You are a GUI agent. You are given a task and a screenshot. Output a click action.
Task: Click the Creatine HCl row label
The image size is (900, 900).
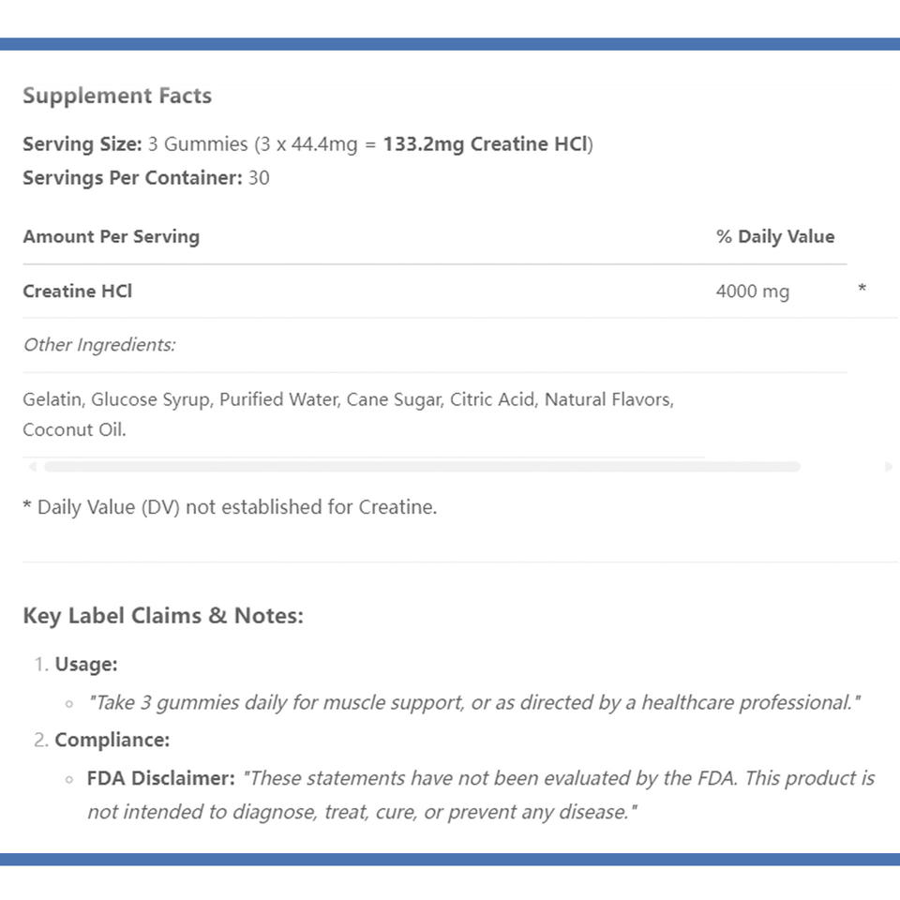(78, 291)
